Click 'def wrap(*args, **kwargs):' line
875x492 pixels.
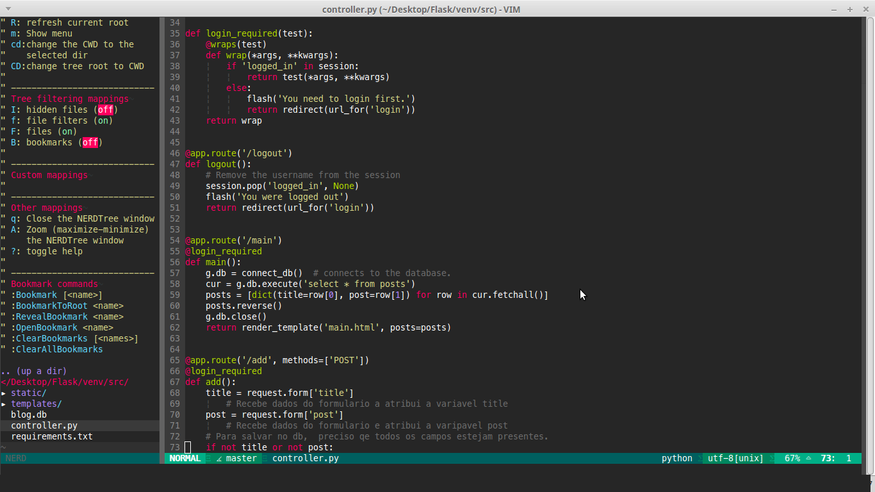(x=272, y=55)
